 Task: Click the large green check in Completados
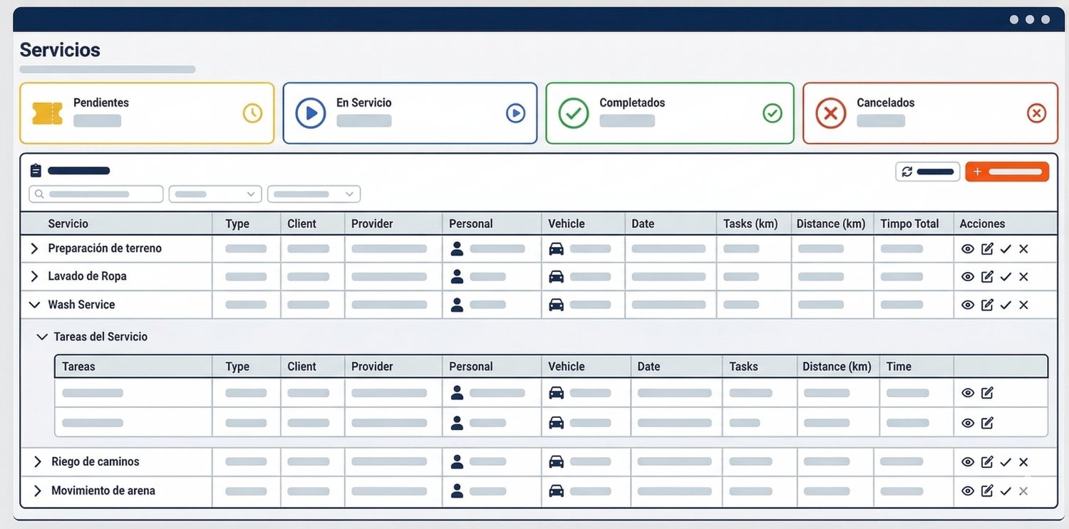click(x=574, y=113)
